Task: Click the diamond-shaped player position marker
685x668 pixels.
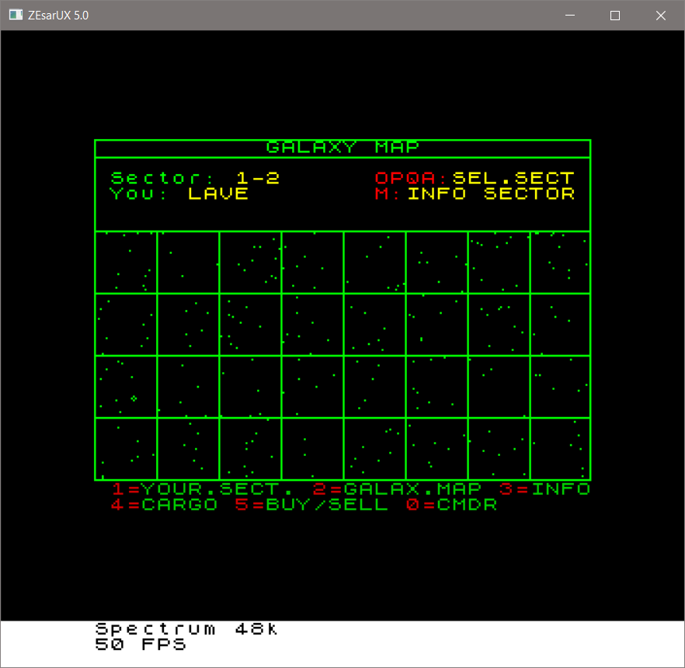Action: tap(134, 398)
